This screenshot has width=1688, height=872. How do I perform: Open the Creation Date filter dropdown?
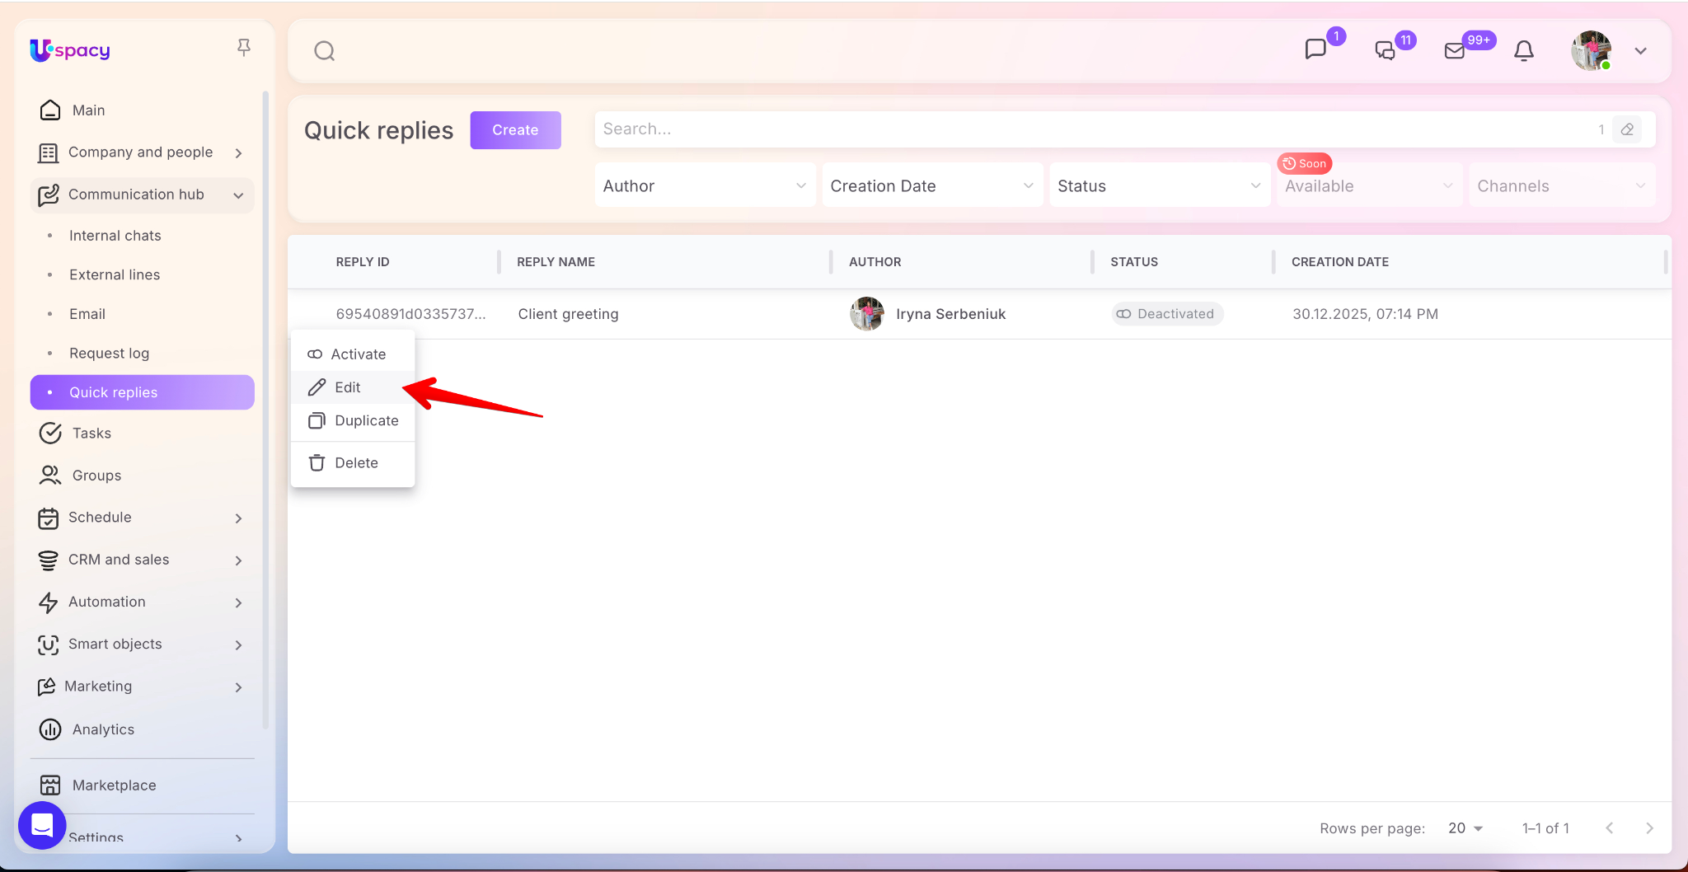click(x=931, y=186)
